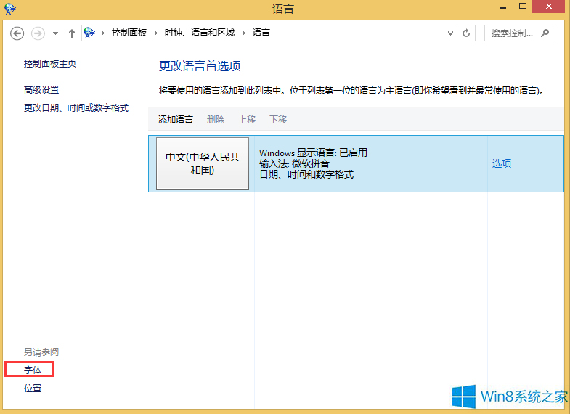This screenshot has width=570, height=414.
Task: Expand the chevron after 时钟、语言和区域
Action: pyautogui.click(x=244, y=33)
